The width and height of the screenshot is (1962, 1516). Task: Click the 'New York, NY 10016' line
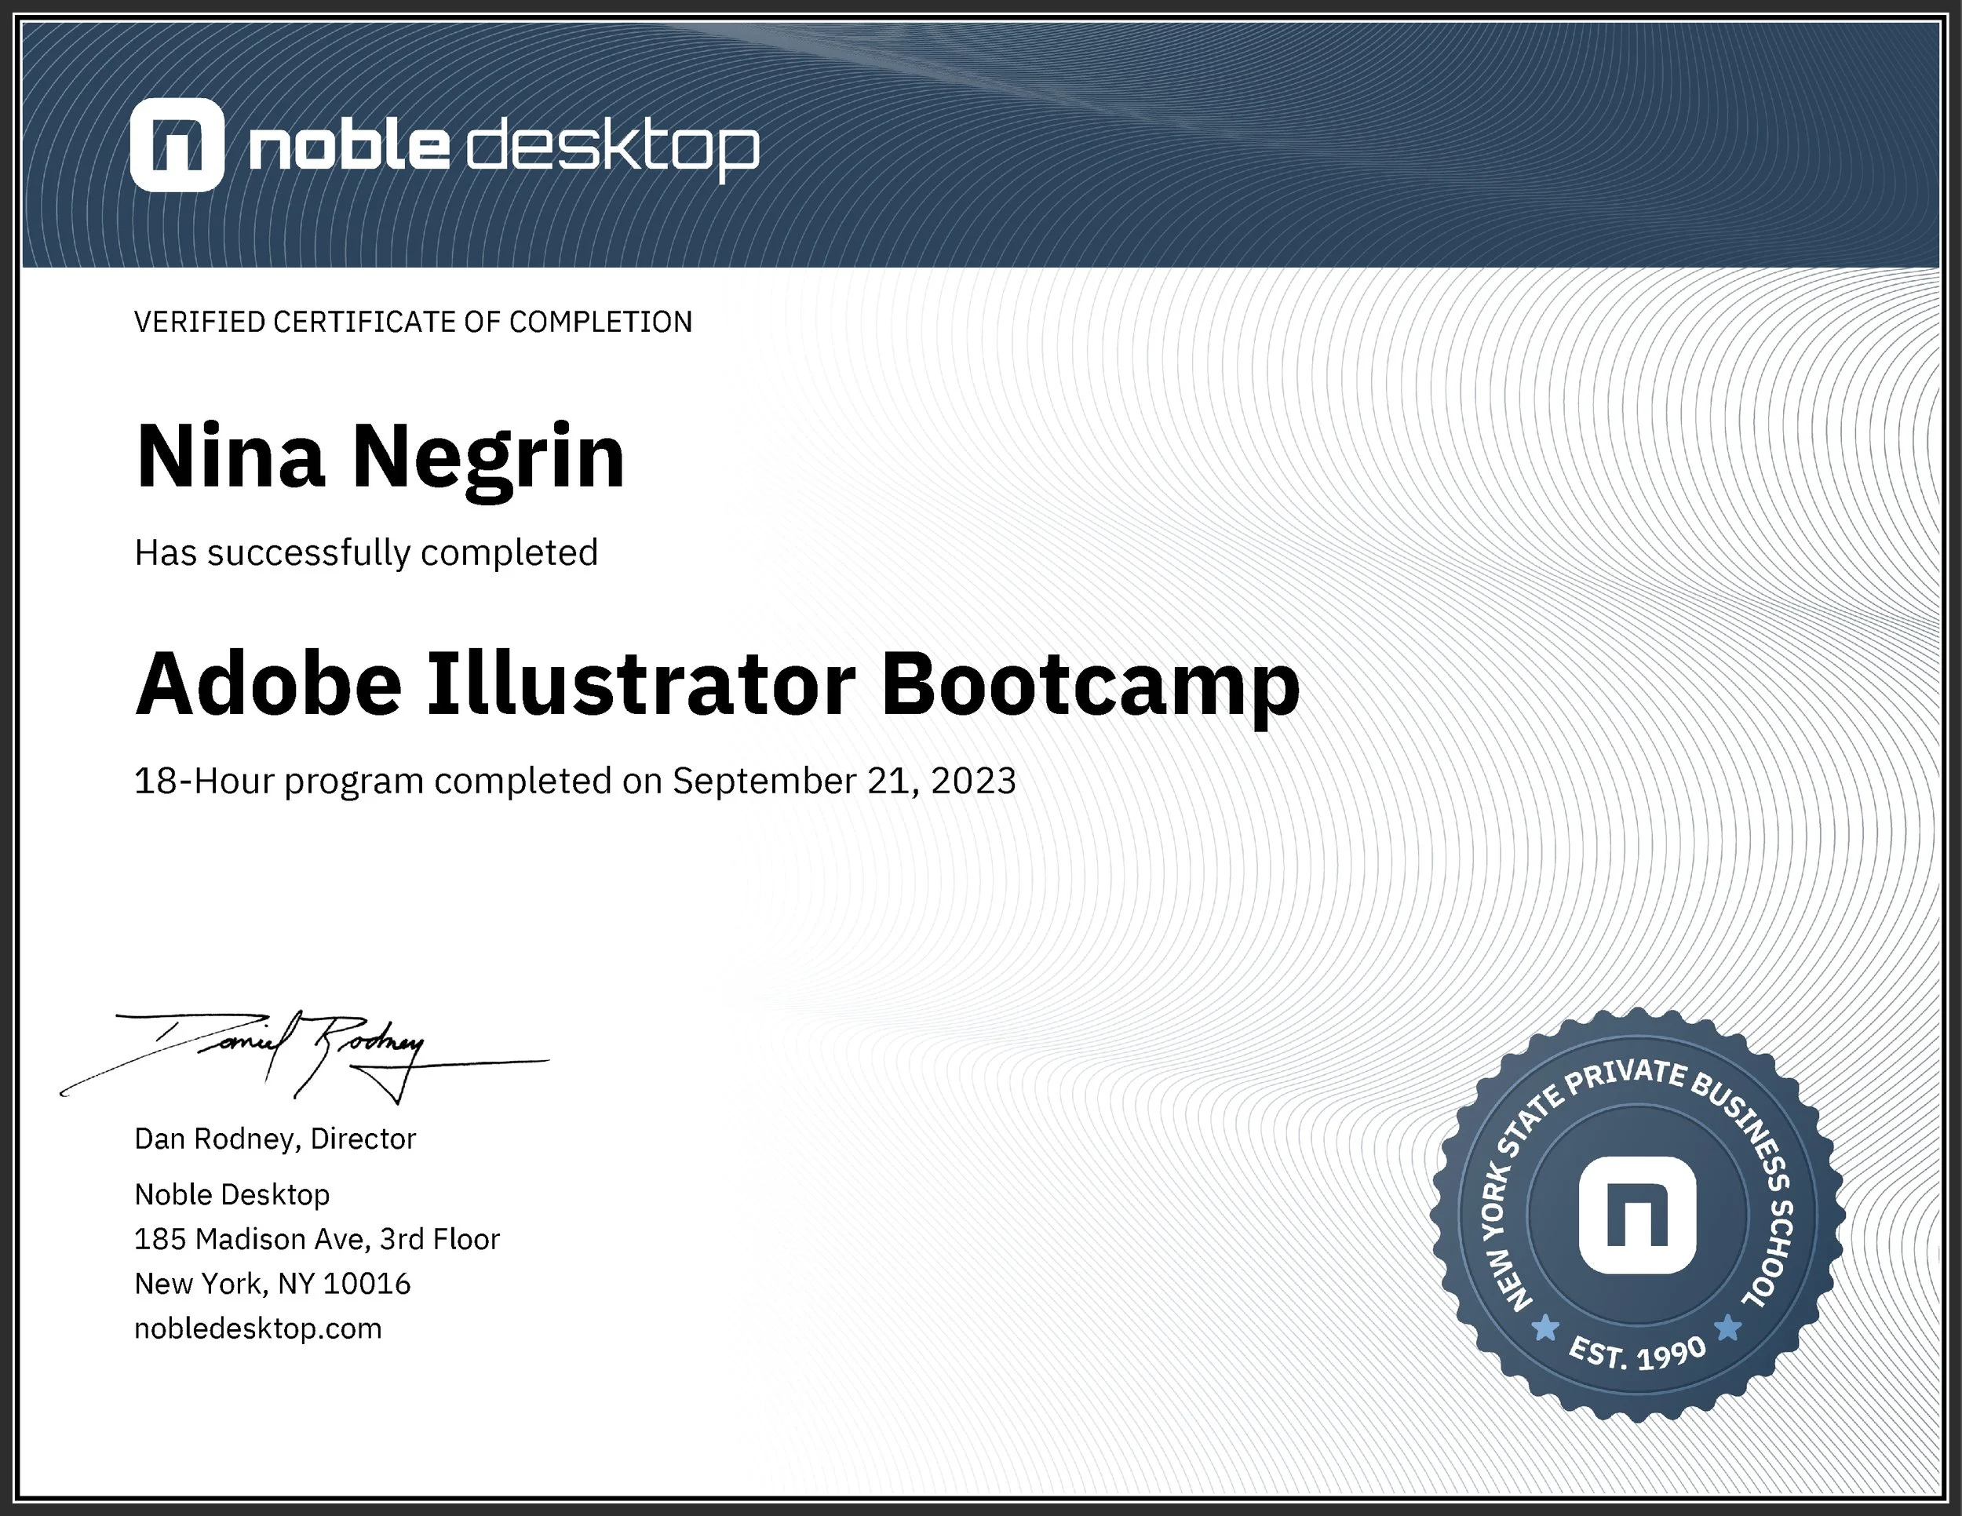pyautogui.click(x=272, y=1284)
